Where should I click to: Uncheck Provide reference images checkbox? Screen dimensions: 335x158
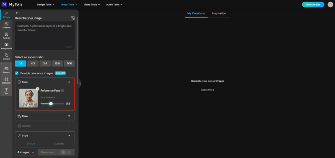(17, 73)
